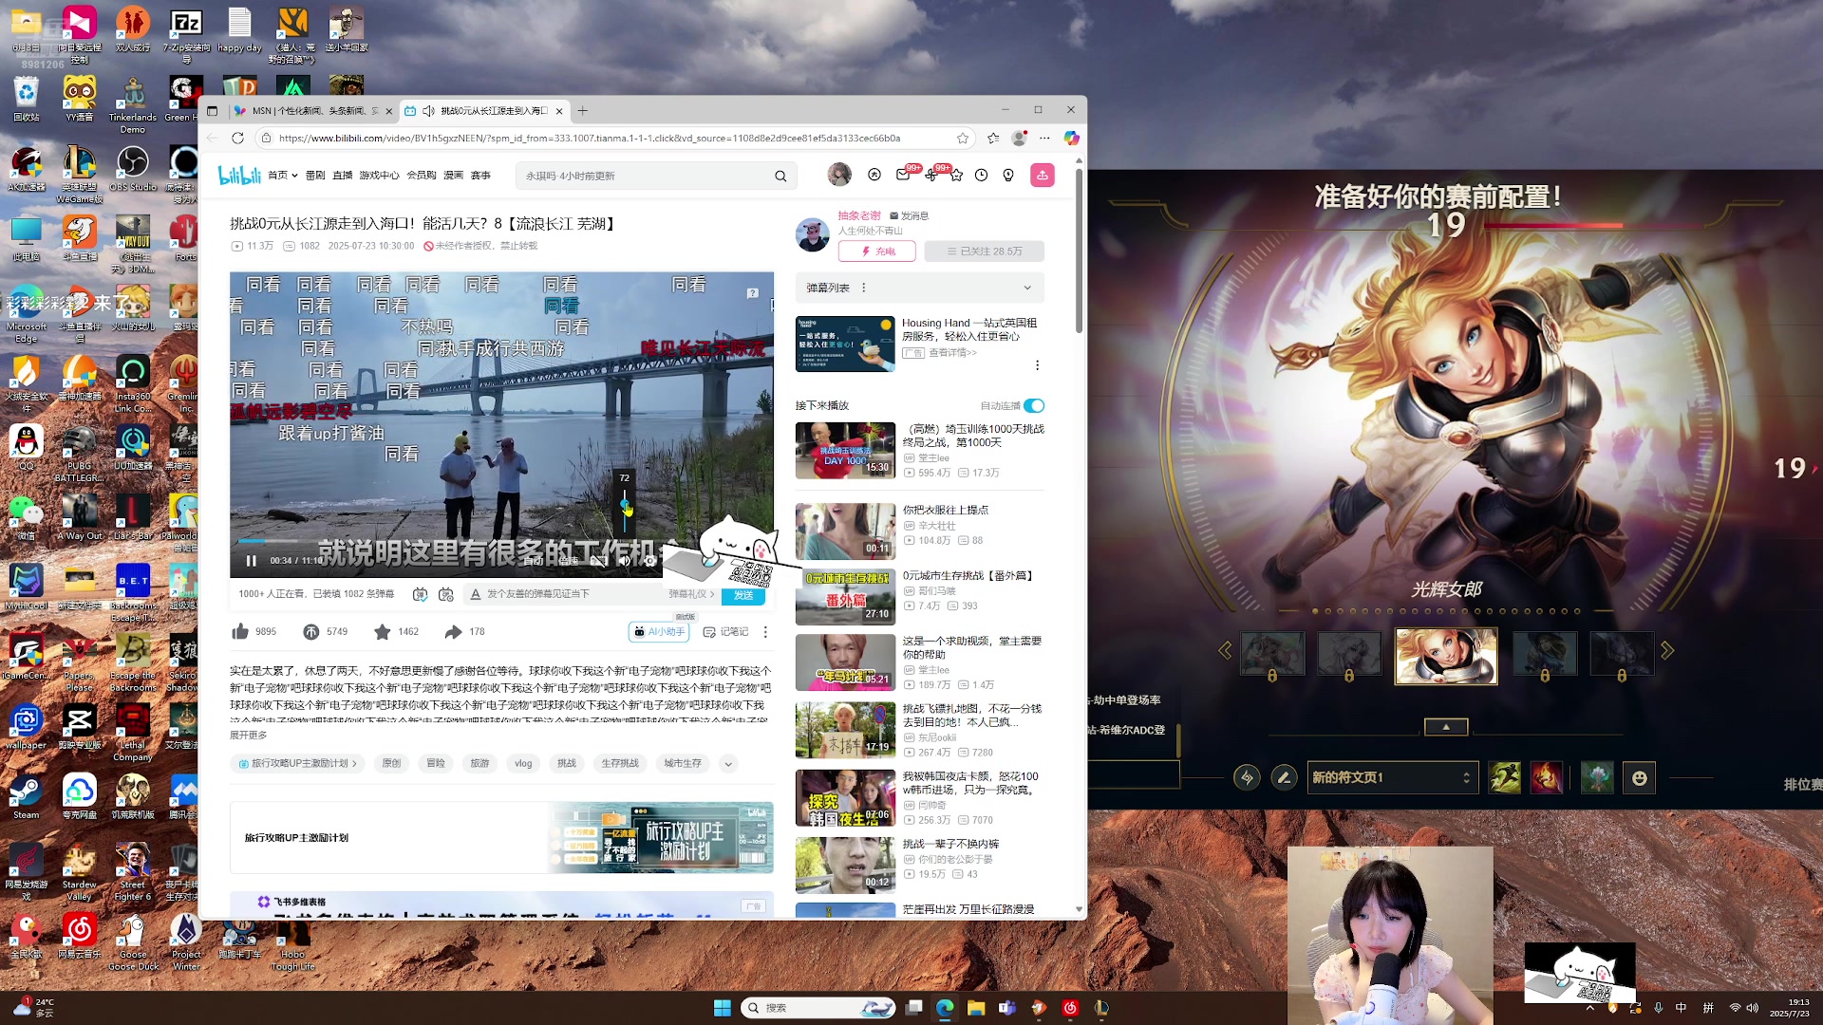Screen dimensions: 1823x1025
Task: Open the three-dot menu next to 弹幕列表
Action: pos(863,288)
